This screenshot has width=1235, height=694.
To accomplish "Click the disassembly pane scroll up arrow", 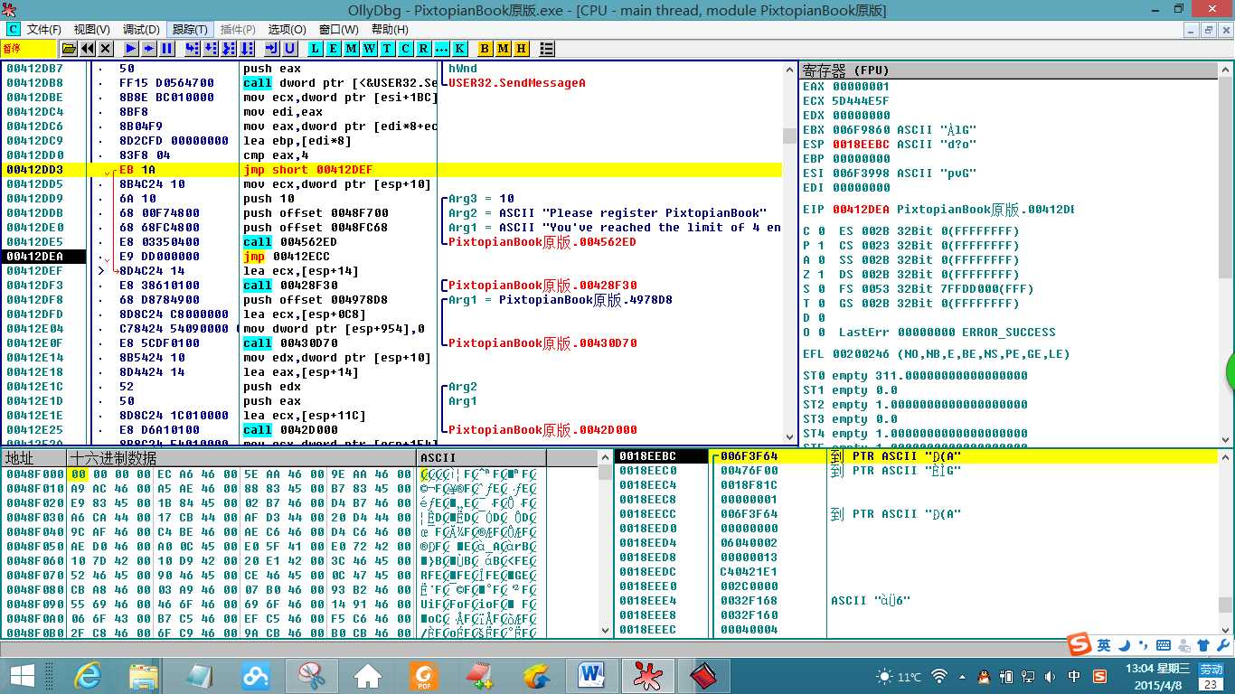I will [x=790, y=69].
